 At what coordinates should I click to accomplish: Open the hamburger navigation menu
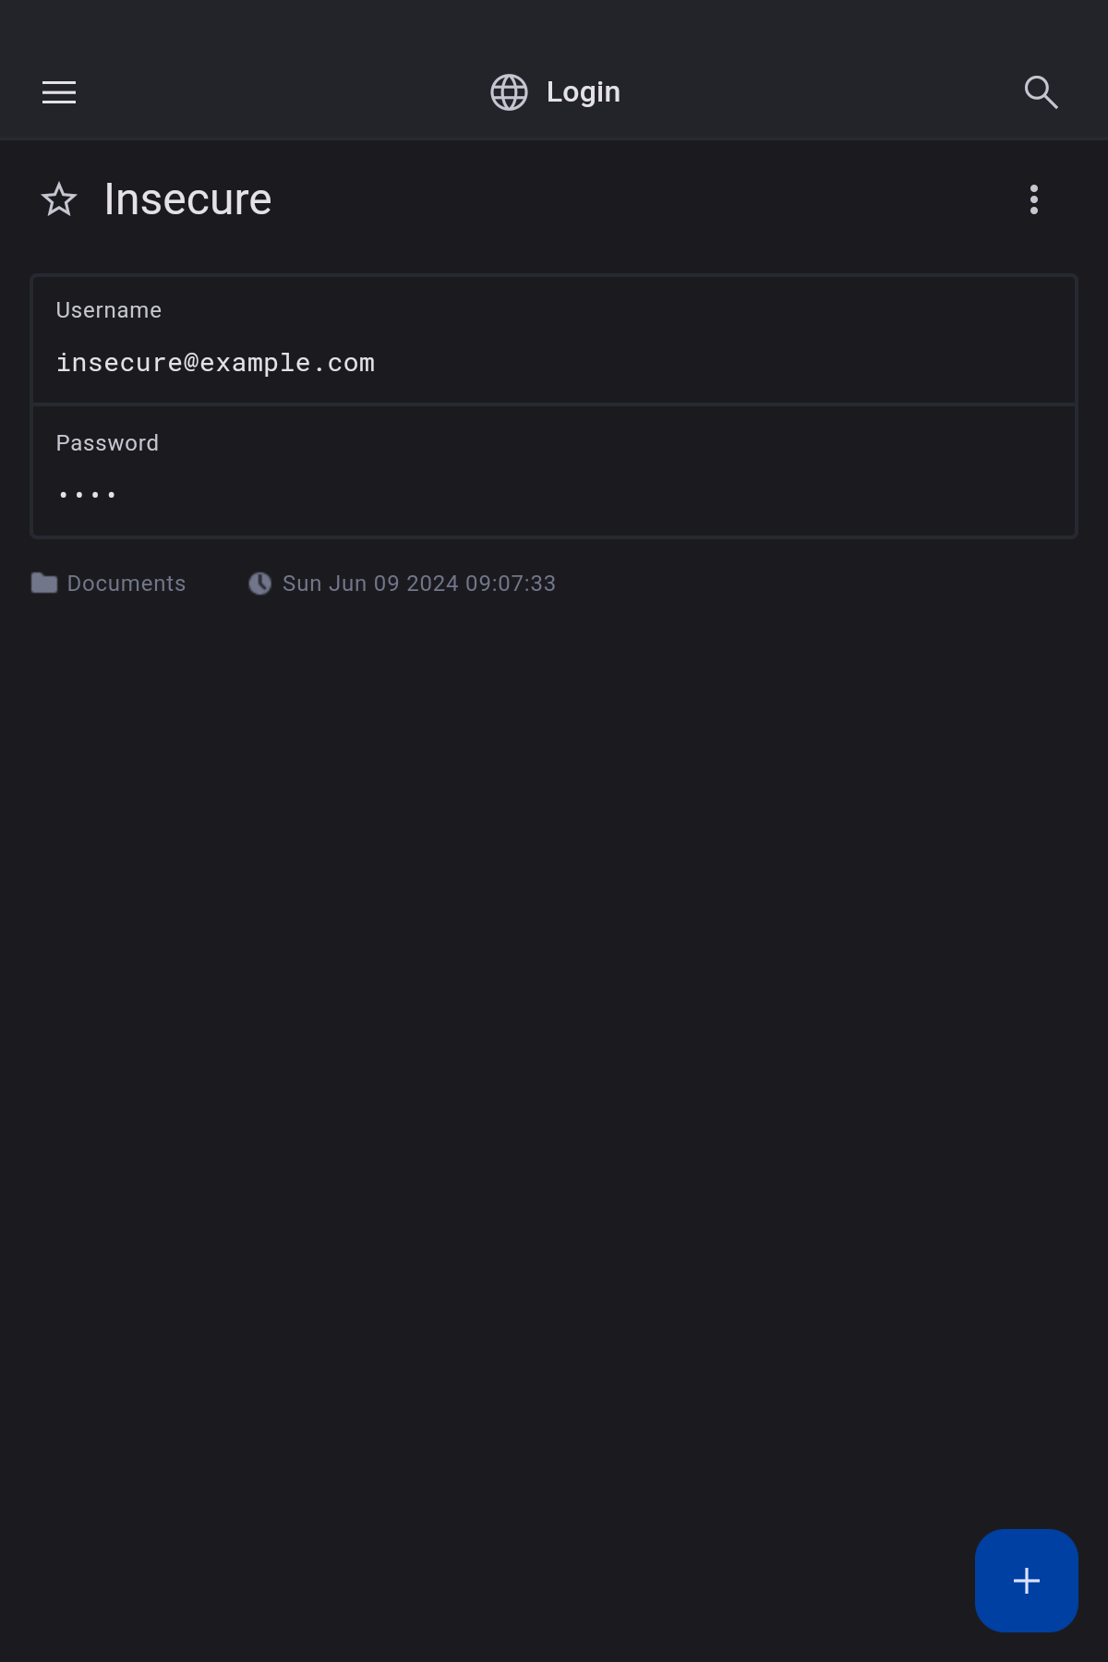tap(59, 92)
